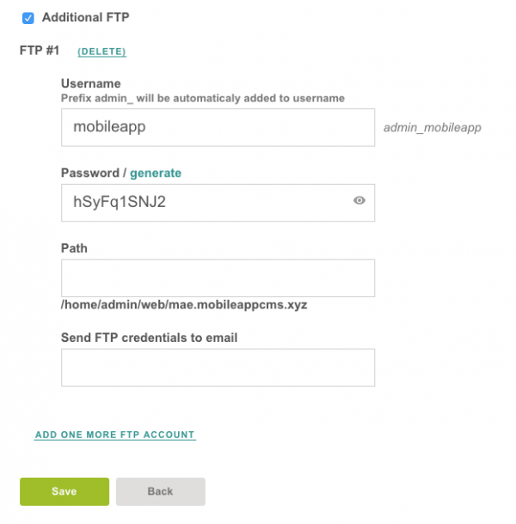Uncheck the Additional FTP checkbox
The height and width of the screenshot is (524, 516).
(28, 17)
